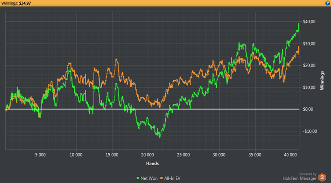This screenshot has width=331, height=183.
Task: Click the $10,00 y-axis label
Action: click(309, 87)
